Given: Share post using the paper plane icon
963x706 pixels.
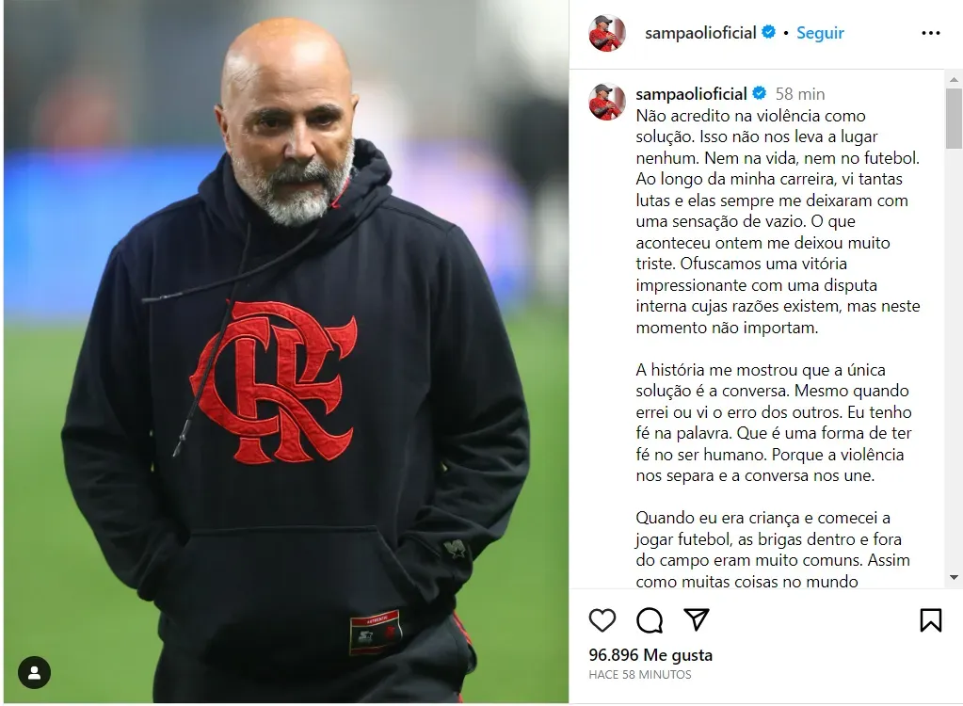Looking at the screenshot, I should pyautogui.click(x=697, y=619).
